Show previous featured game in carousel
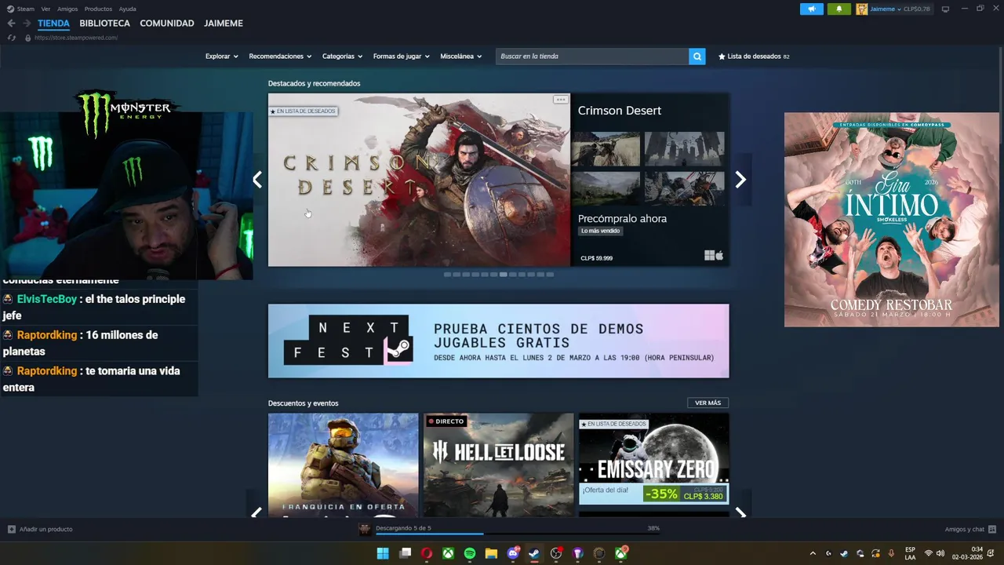The height and width of the screenshot is (565, 1004). point(257,180)
